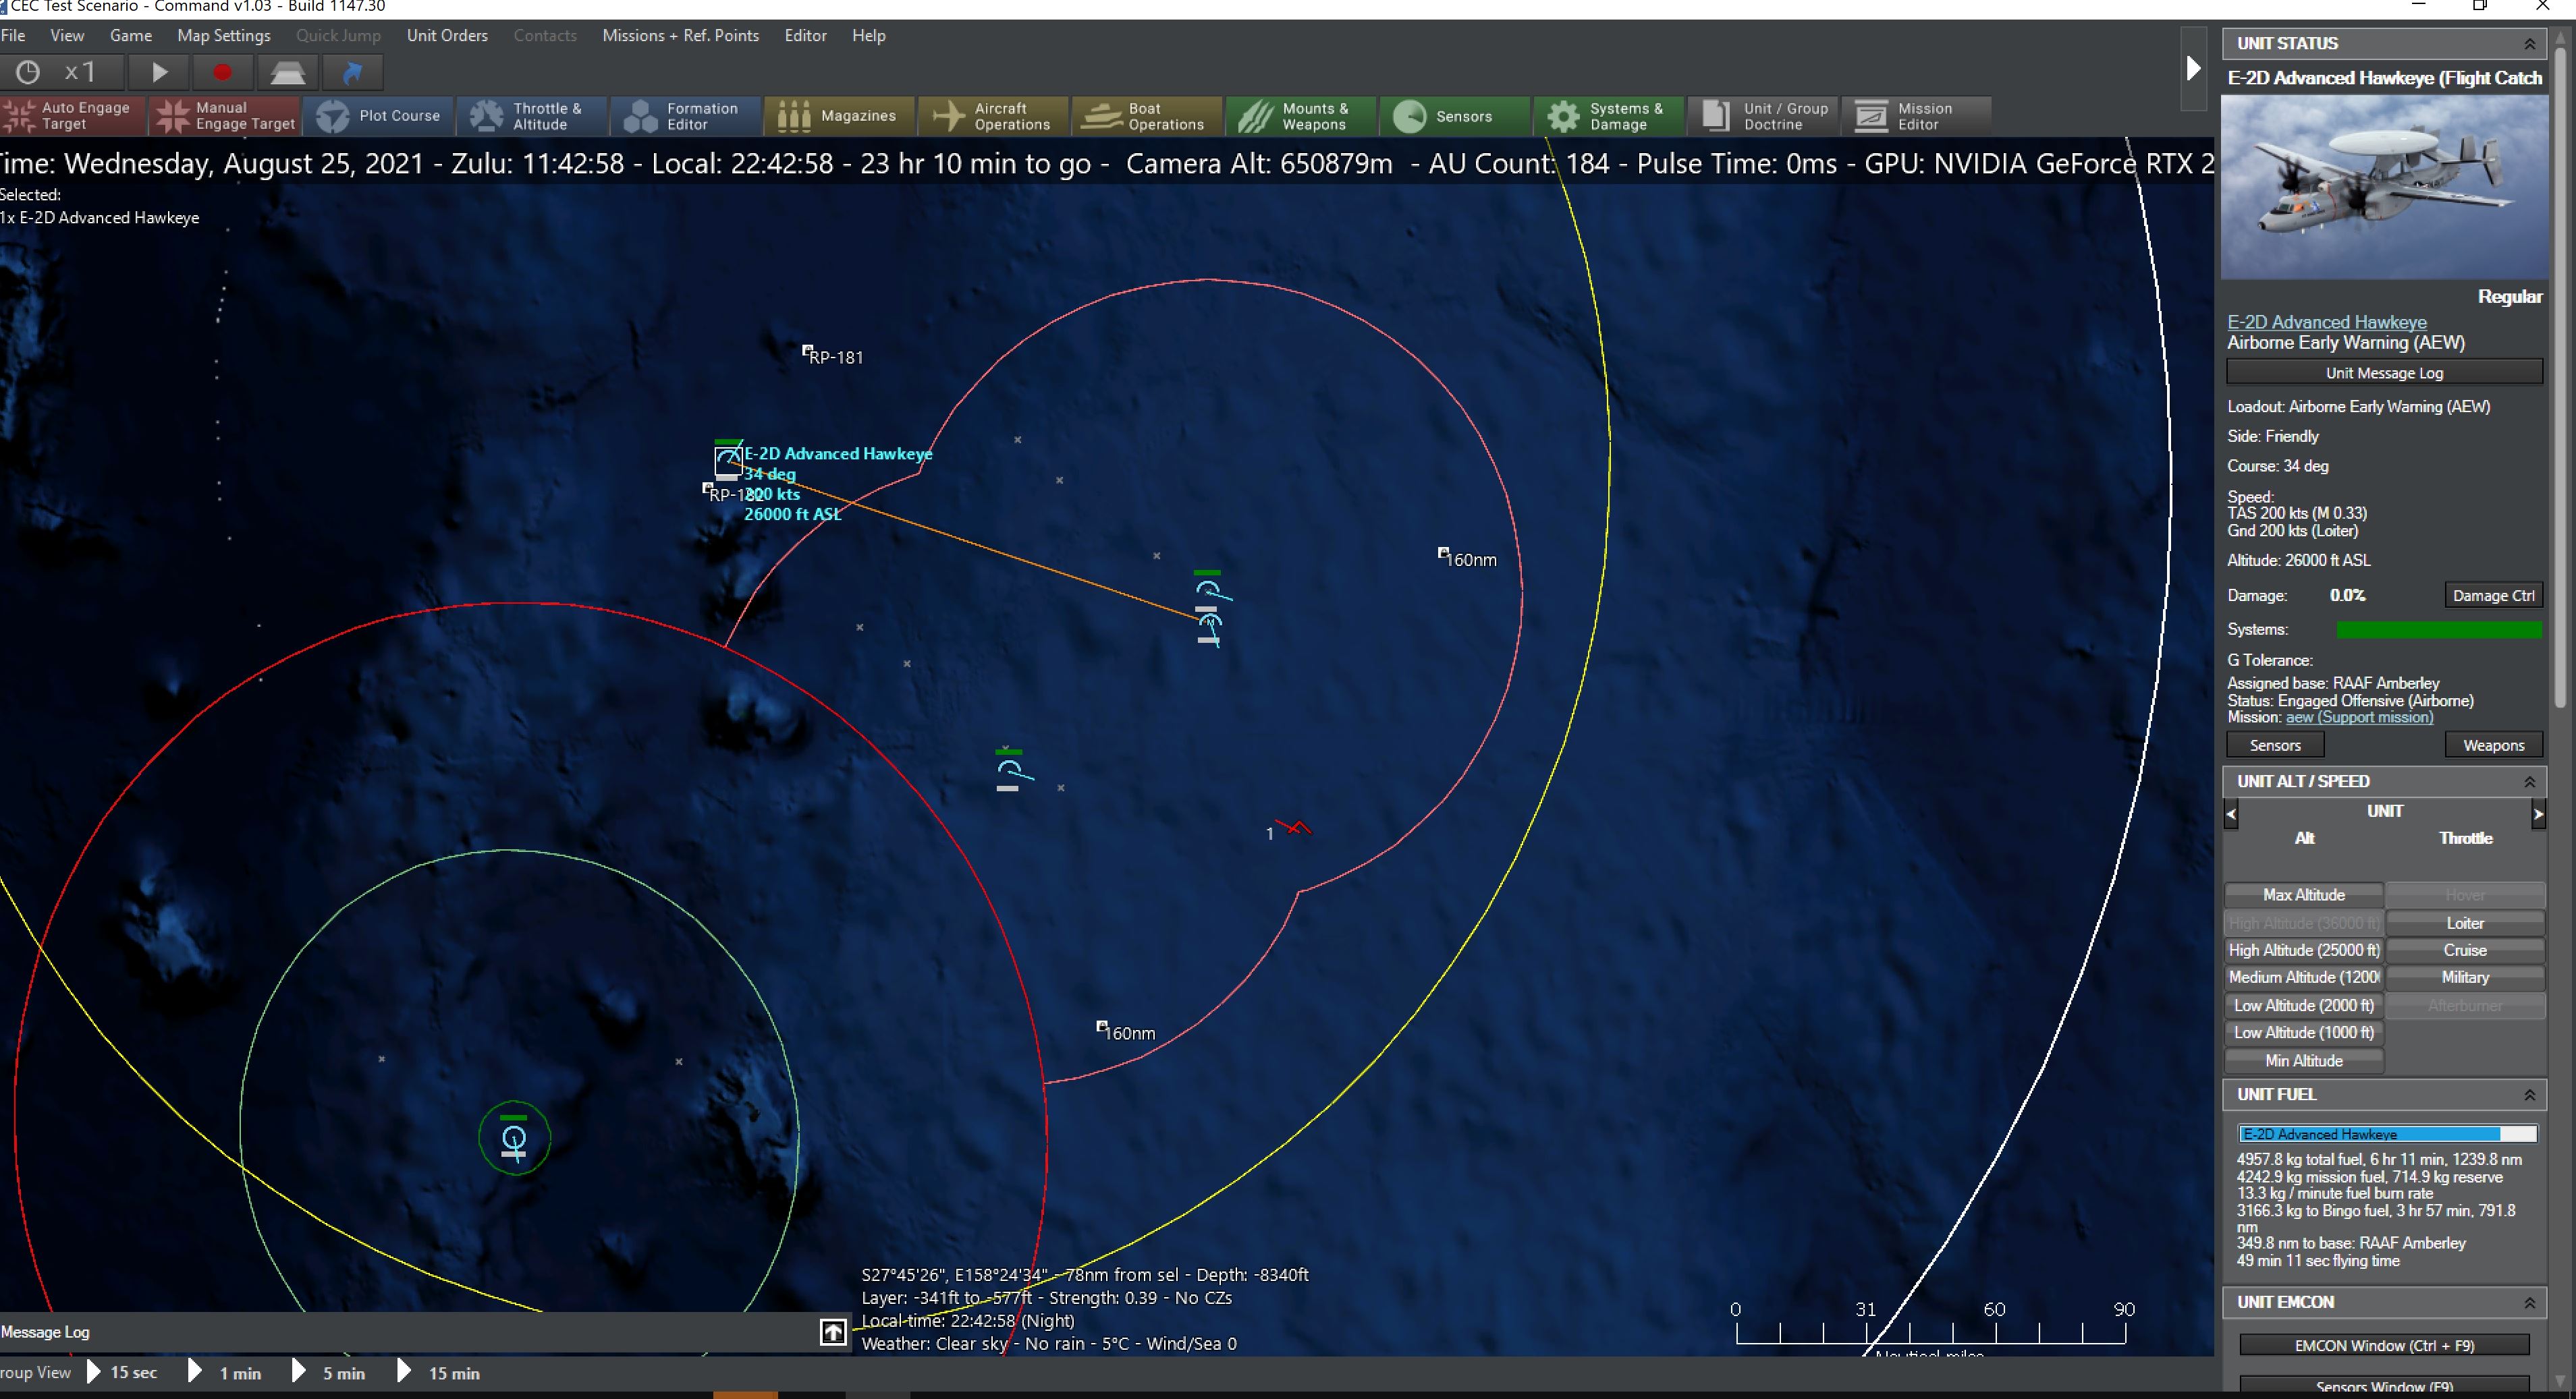The image size is (2576, 1399).
Task: Open the Unit Orders menu
Action: tap(447, 35)
